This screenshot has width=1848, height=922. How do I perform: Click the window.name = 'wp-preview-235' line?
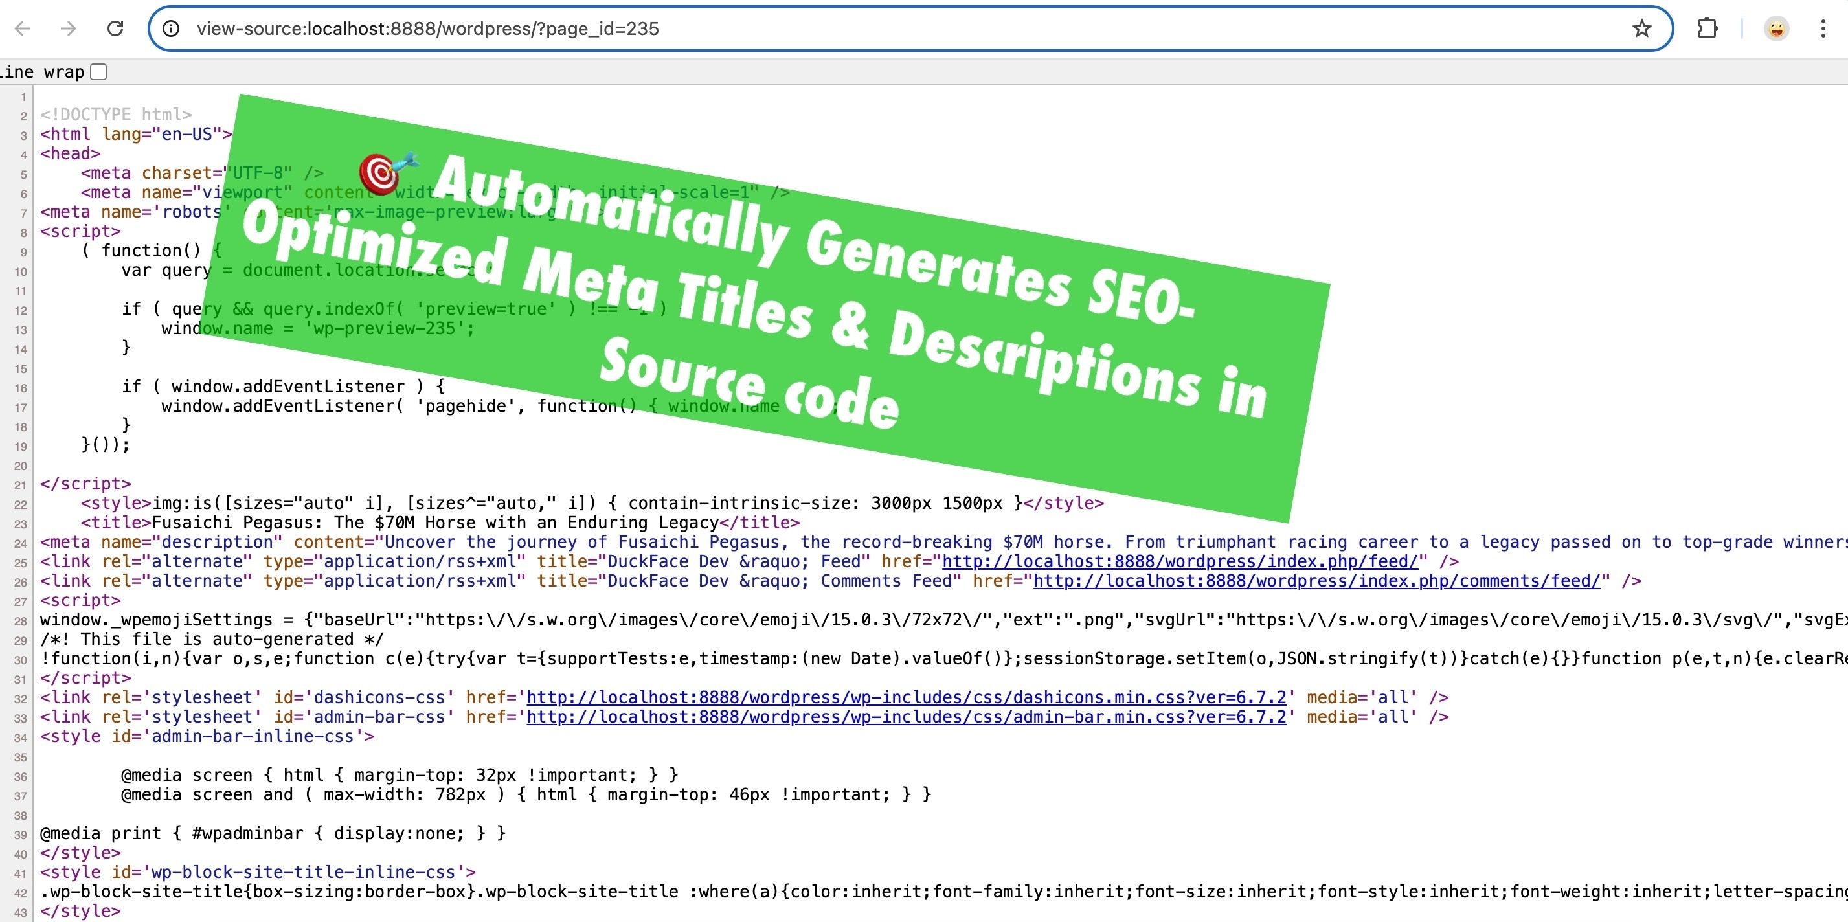coord(318,329)
